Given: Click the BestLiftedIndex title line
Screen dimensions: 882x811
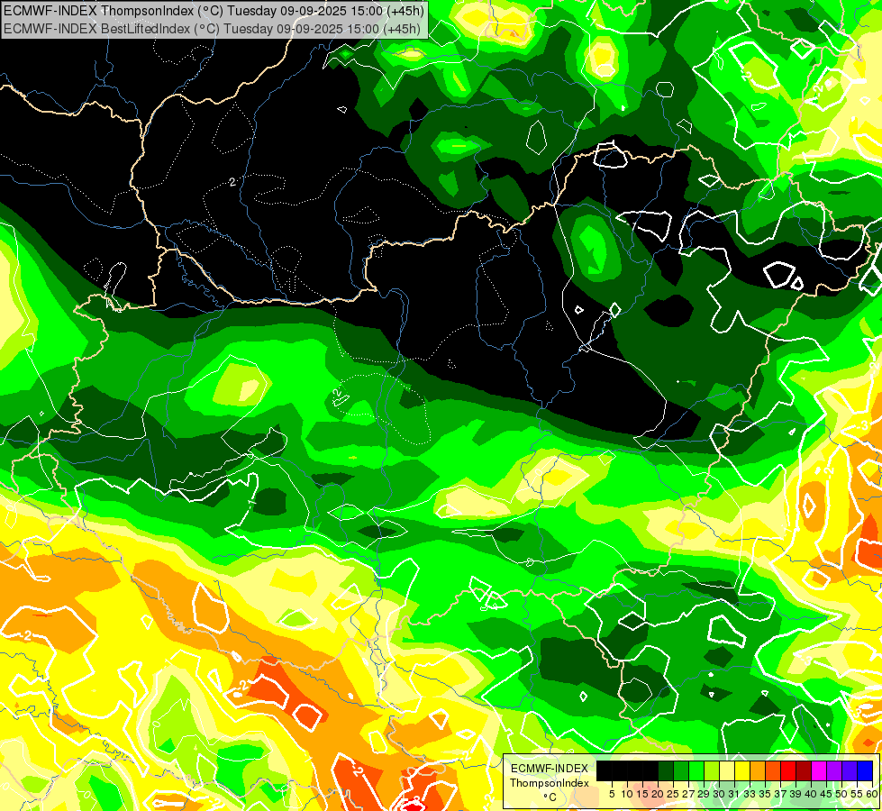Looking at the screenshot, I should pyautogui.click(x=212, y=28).
